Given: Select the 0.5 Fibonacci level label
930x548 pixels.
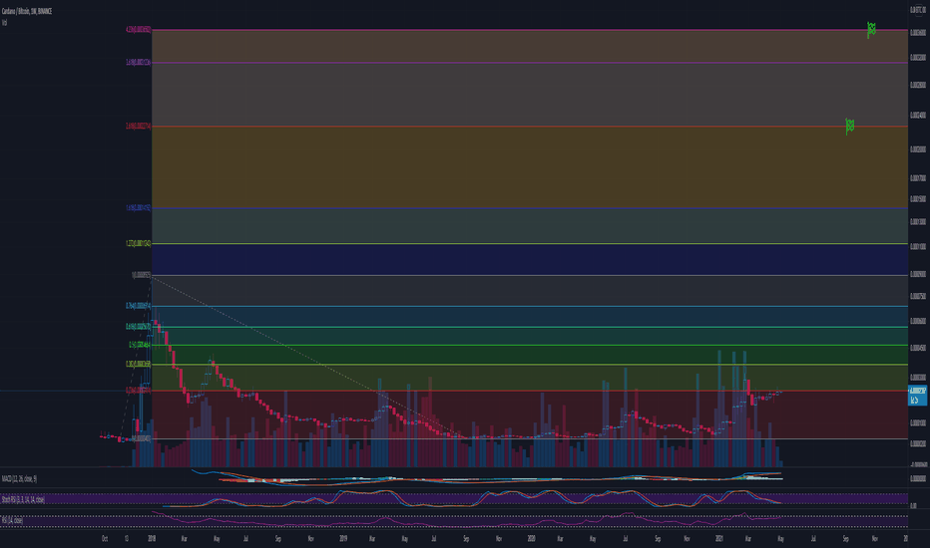Looking at the screenshot, I should click(140, 344).
